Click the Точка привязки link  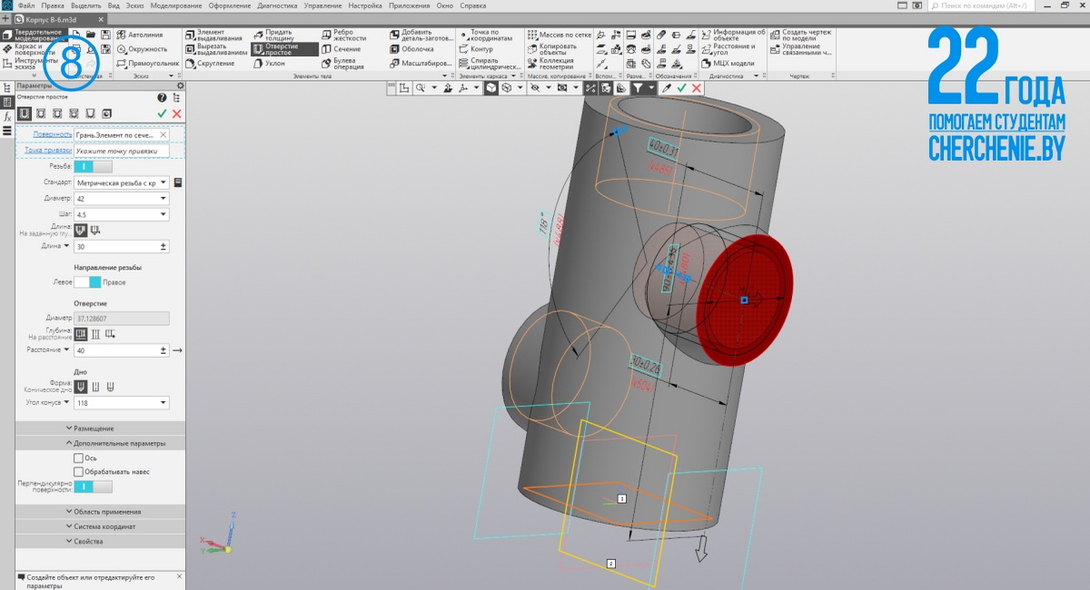tap(45, 151)
